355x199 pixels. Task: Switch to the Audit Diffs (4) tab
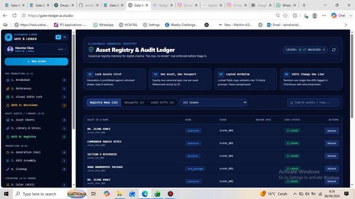pos(162,102)
